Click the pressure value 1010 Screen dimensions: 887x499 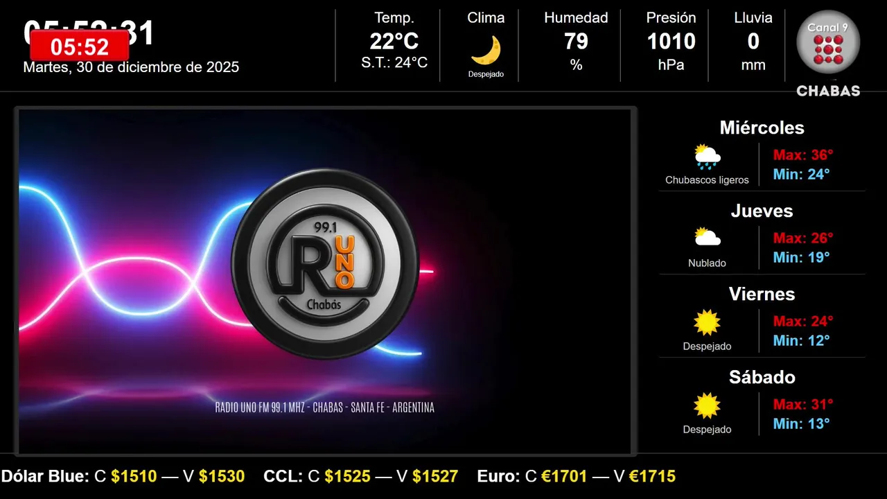click(x=671, y=42)
